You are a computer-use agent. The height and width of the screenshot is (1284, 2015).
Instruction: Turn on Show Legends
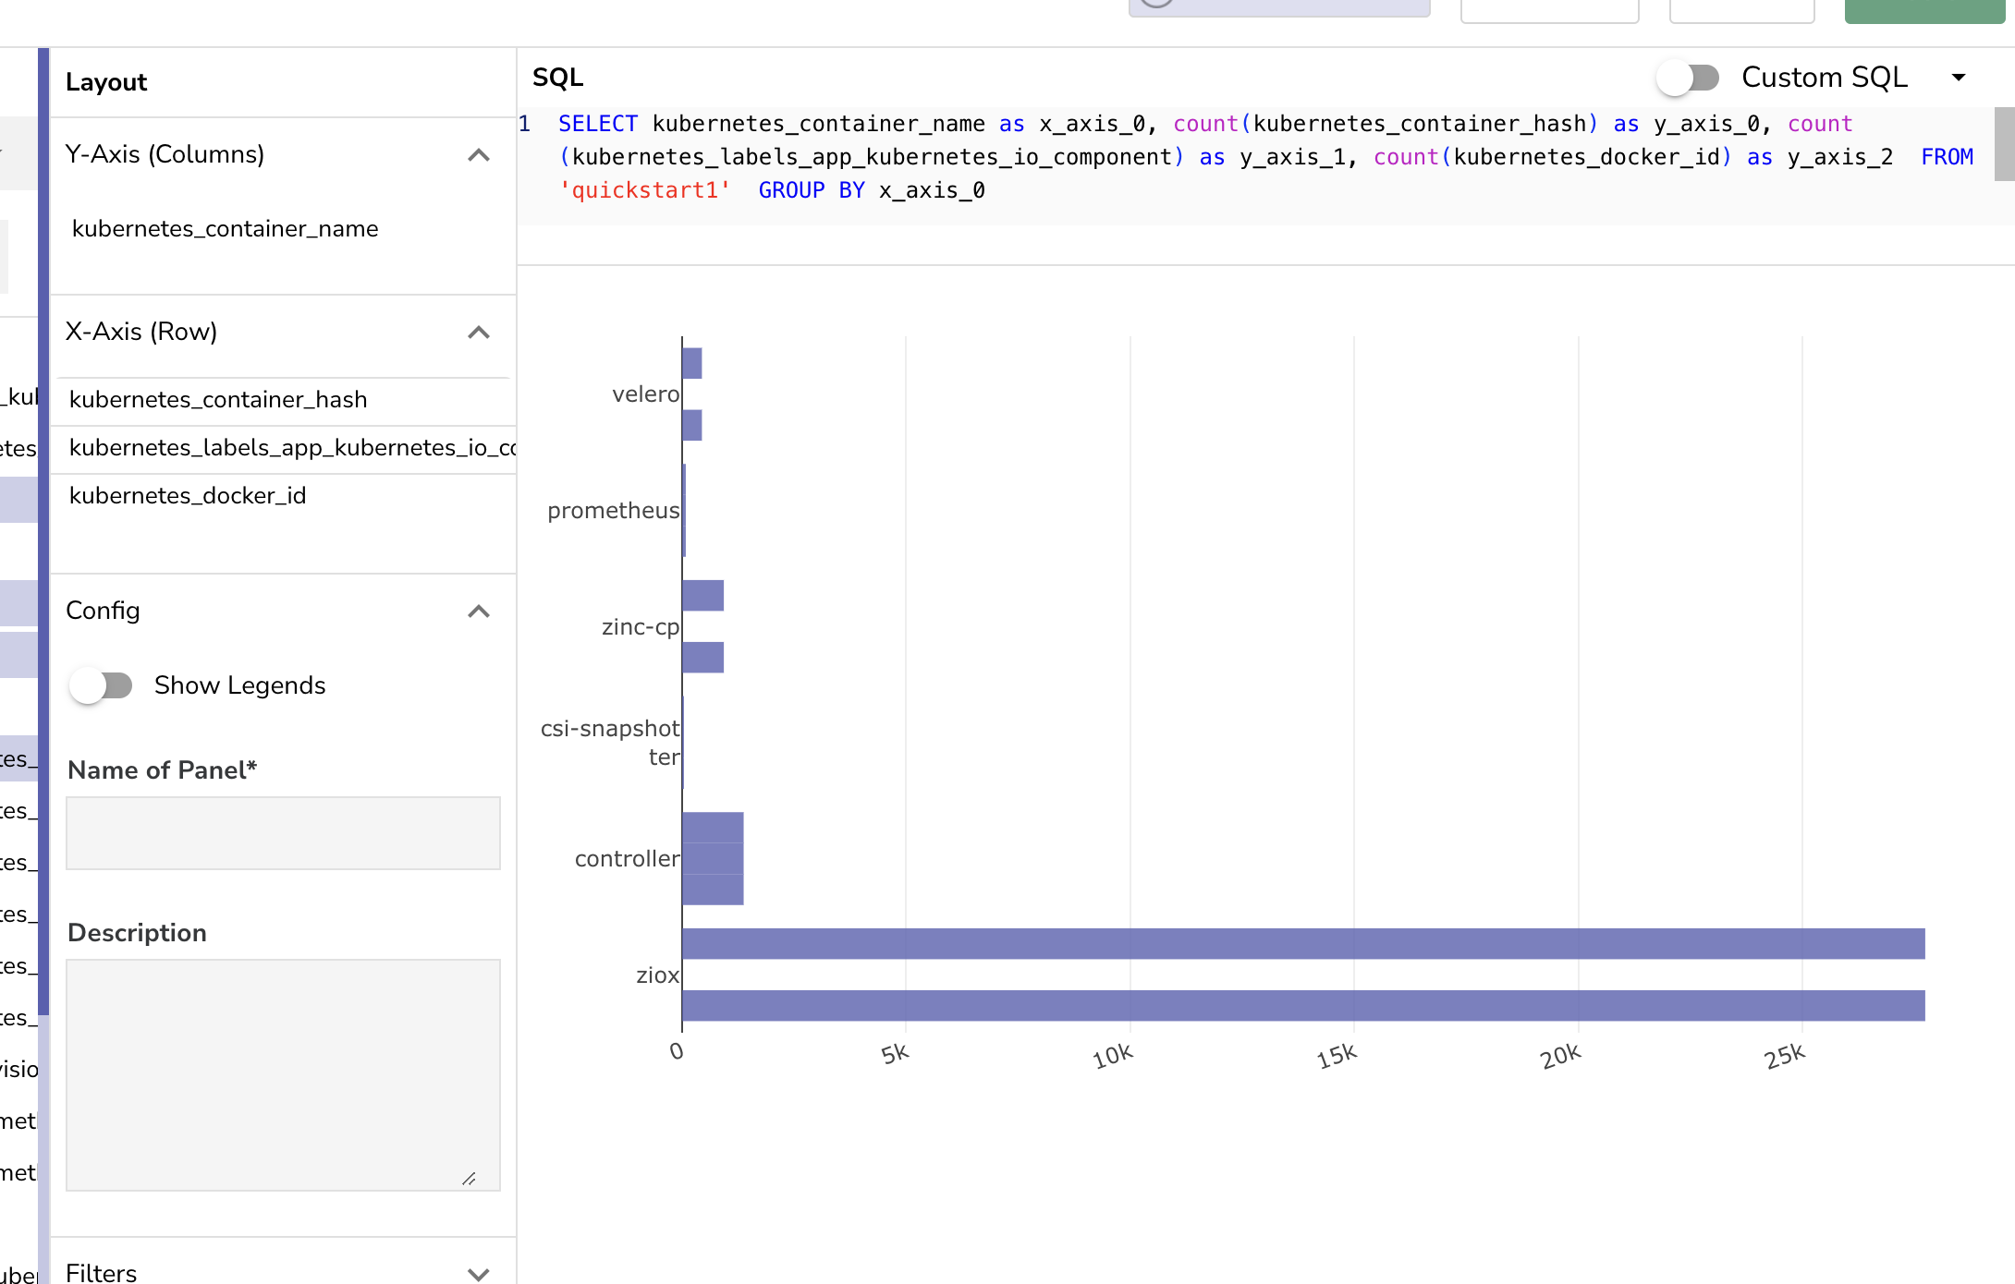[x=103, y=684]
